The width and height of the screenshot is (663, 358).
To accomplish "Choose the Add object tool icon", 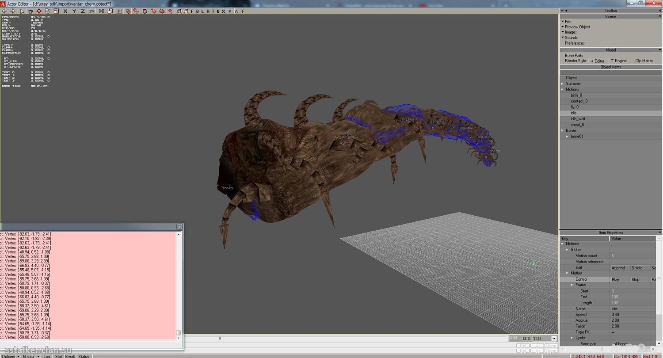I will 30,11.
